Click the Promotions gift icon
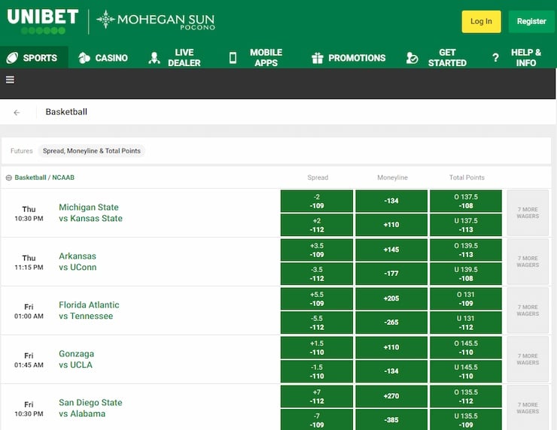The width and height of the screenshot is (557, 430). (317, 58)
